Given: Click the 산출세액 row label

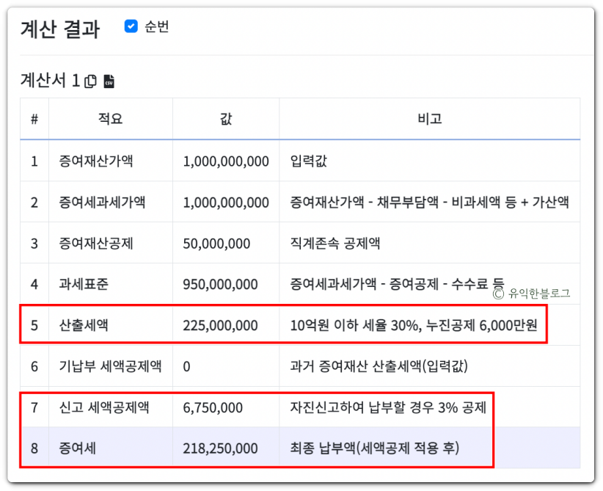Looking at the screenshot, I should point(84,325).
